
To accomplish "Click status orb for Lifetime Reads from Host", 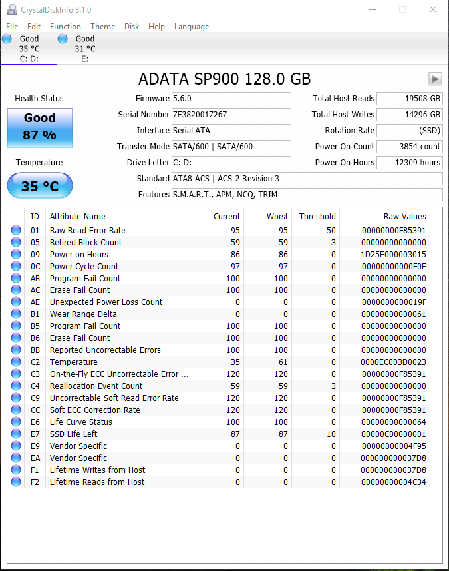I will point(16,482).
